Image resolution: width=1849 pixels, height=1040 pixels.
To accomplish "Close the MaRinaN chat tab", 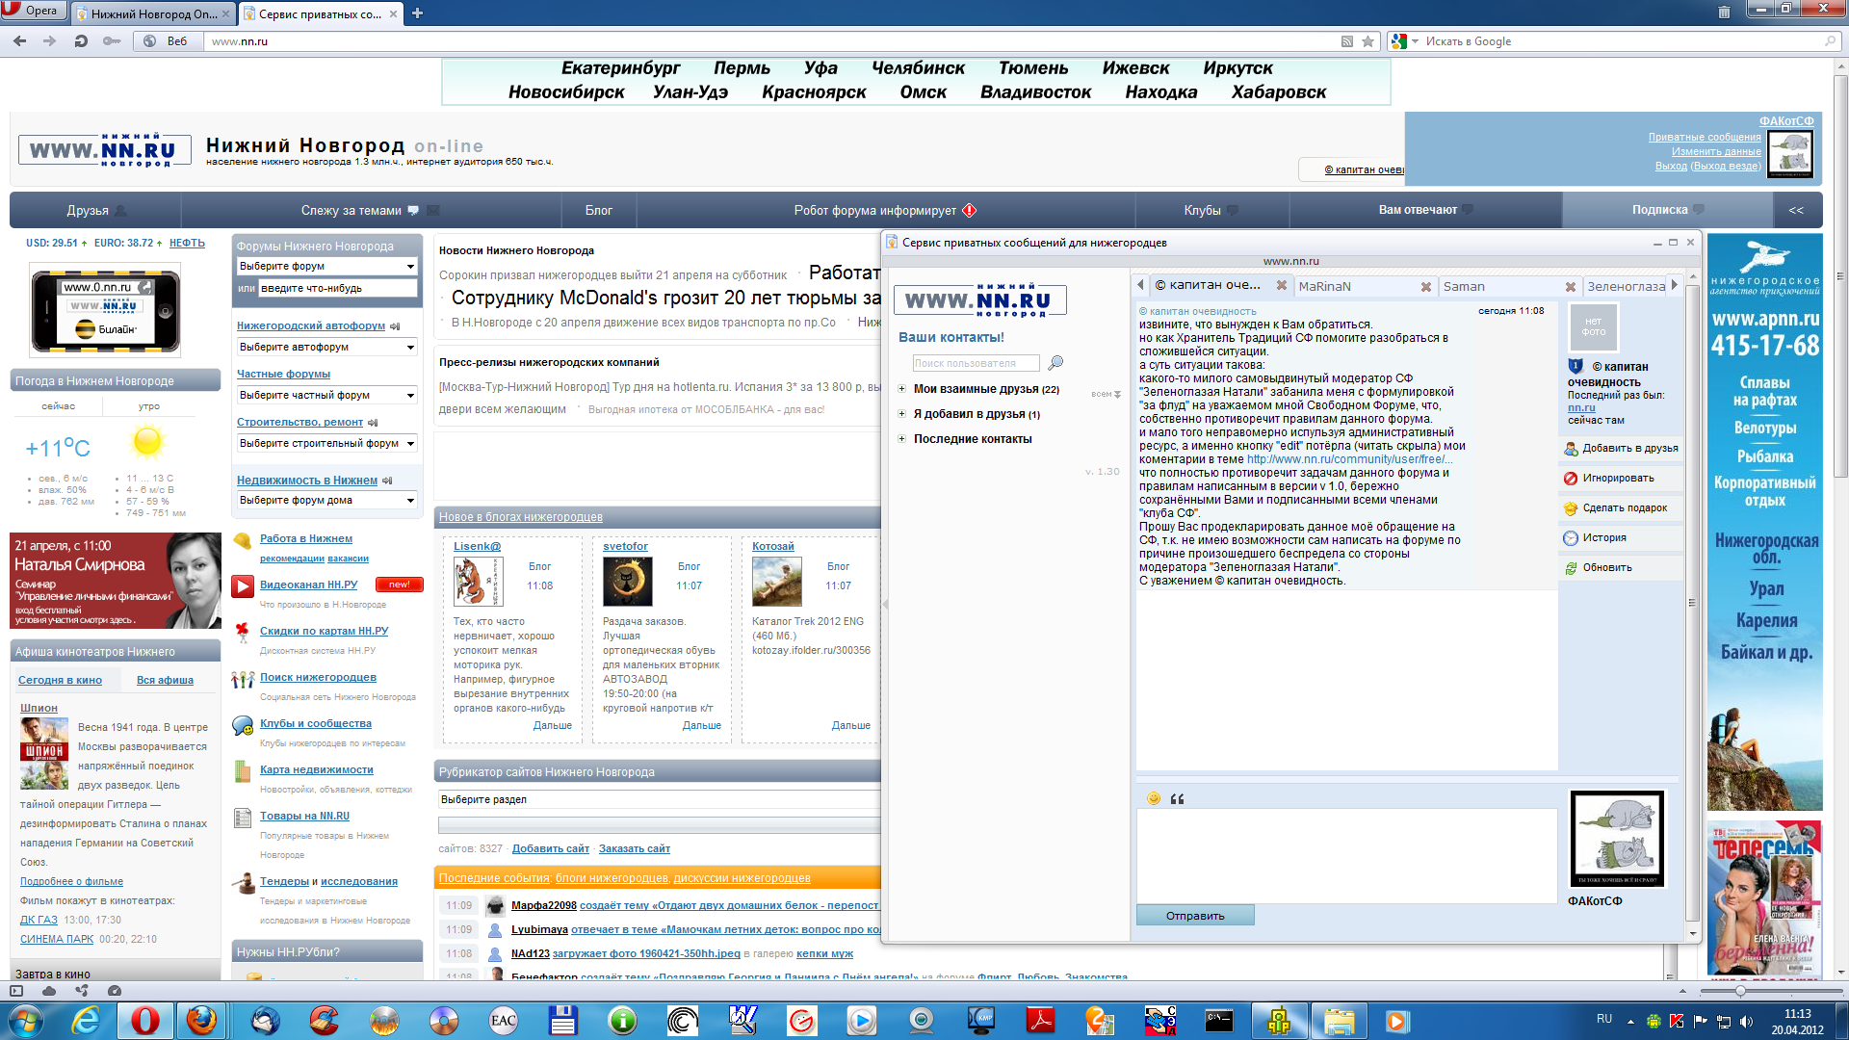I will [1426, 287].
